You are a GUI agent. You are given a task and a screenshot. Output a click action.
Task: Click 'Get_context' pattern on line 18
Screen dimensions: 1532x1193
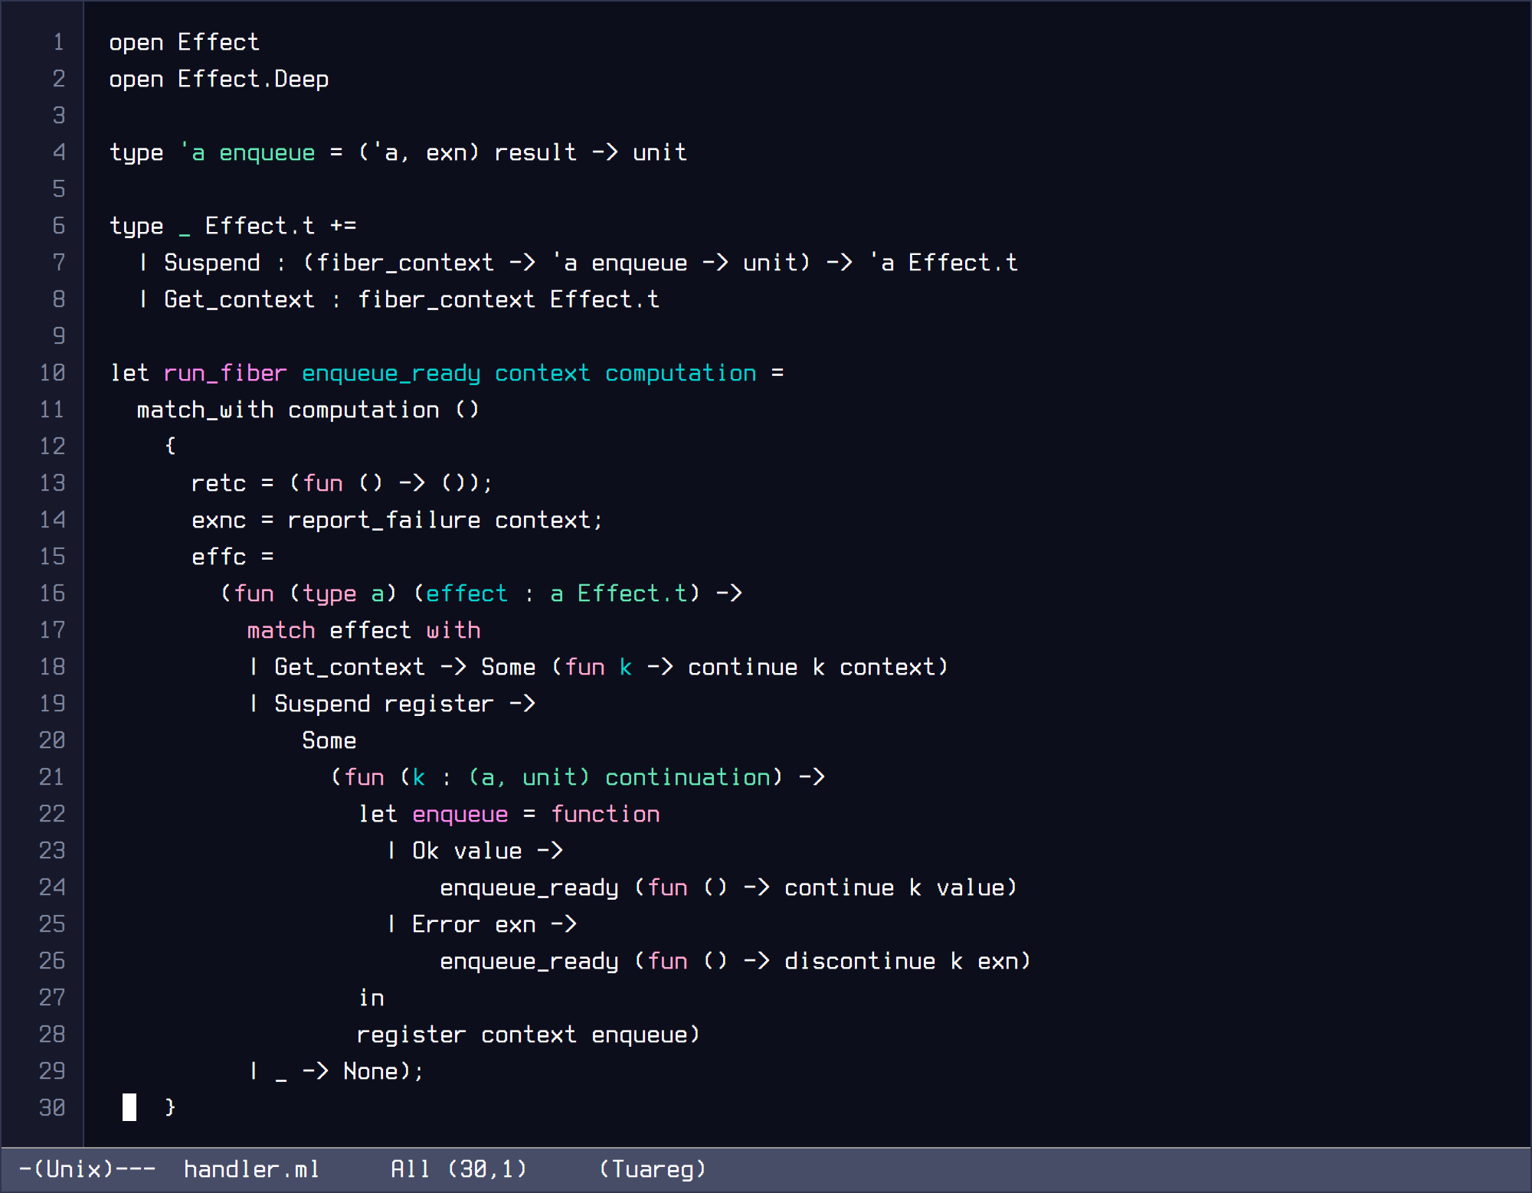349,667
